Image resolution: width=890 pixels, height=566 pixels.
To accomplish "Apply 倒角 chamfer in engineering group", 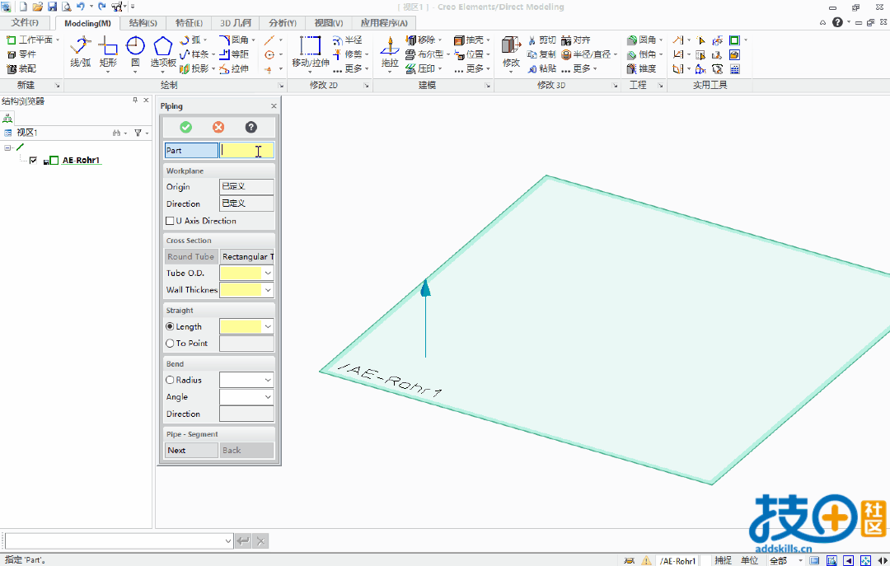I will tap(642, 54).
